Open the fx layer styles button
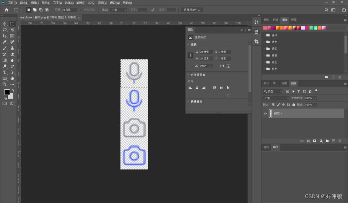 308,141
